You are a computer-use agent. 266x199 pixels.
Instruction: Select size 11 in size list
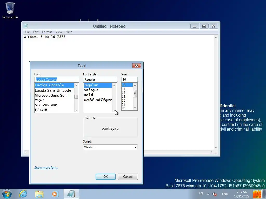[x=127, y=89]
